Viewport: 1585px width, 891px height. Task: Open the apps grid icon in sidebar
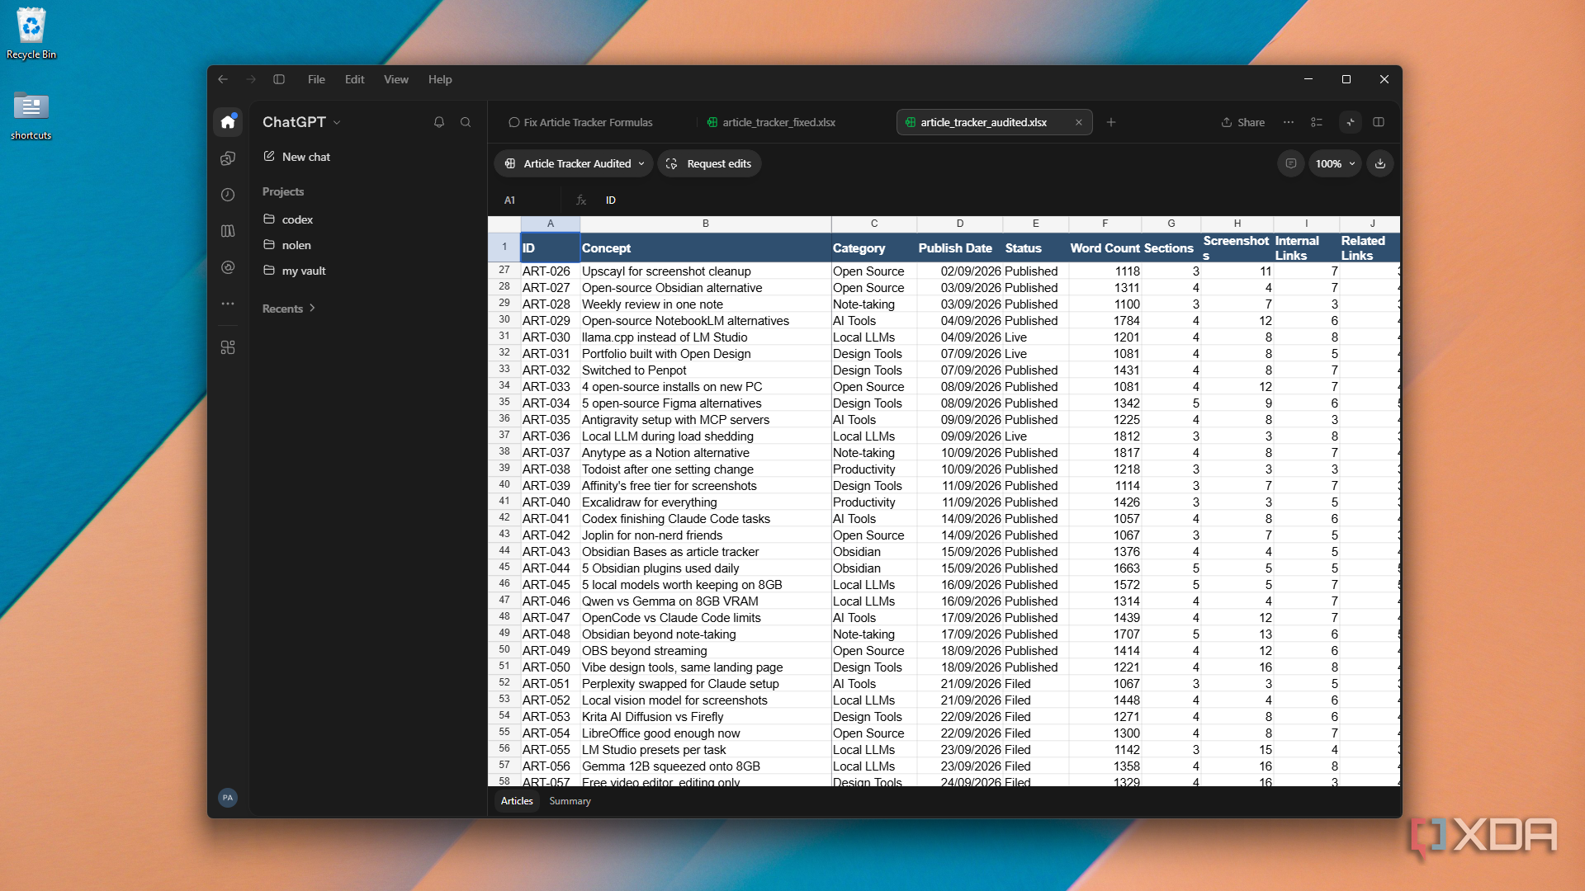228,347
